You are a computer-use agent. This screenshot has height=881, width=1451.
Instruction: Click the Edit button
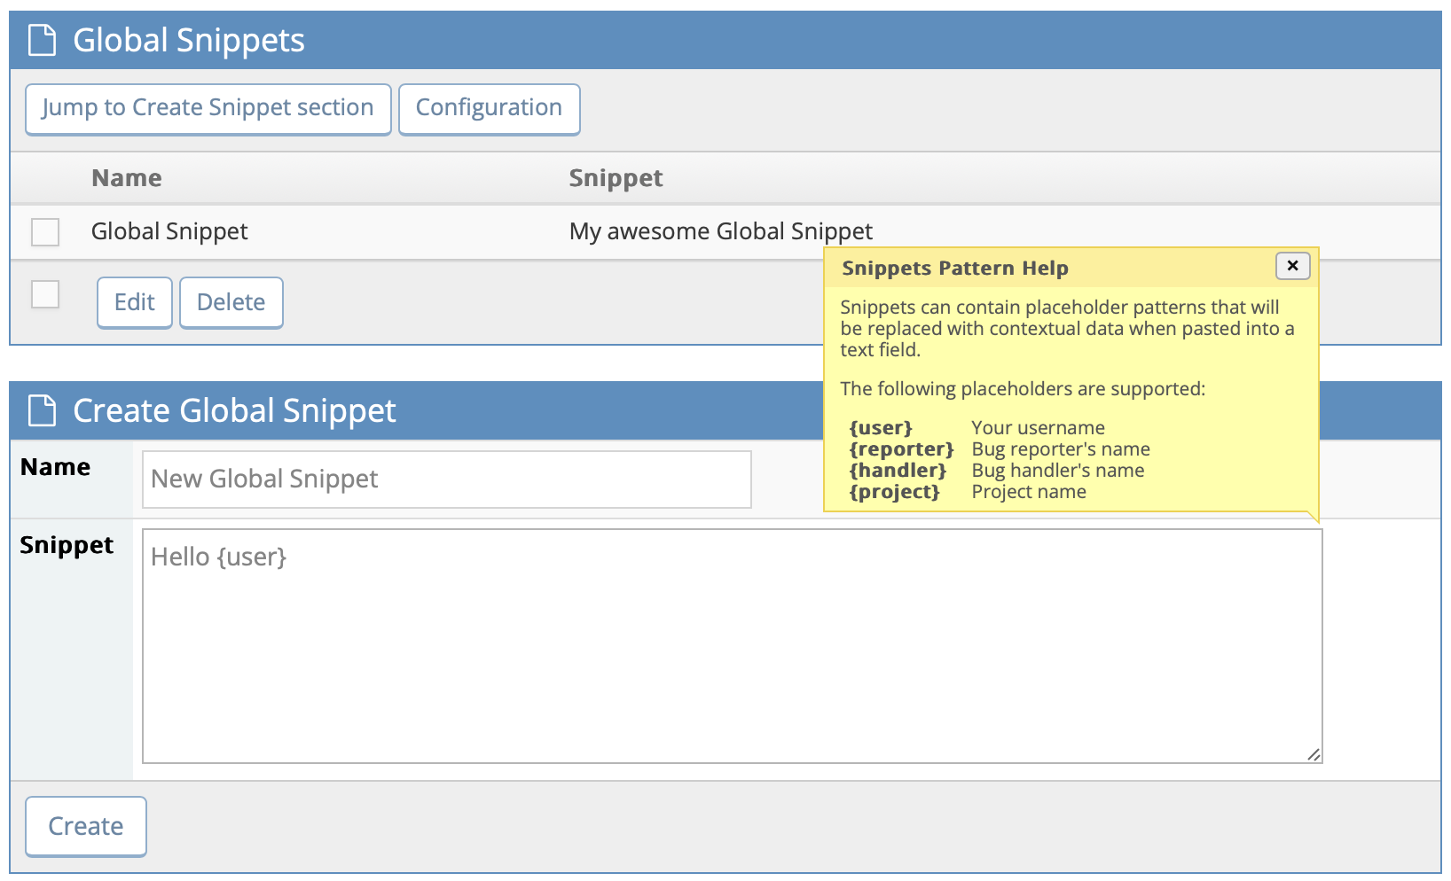pyautogui.click(x=135, y=302)
